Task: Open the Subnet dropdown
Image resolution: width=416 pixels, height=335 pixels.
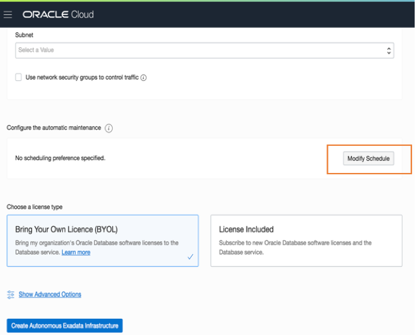Action: pos(205,51)
